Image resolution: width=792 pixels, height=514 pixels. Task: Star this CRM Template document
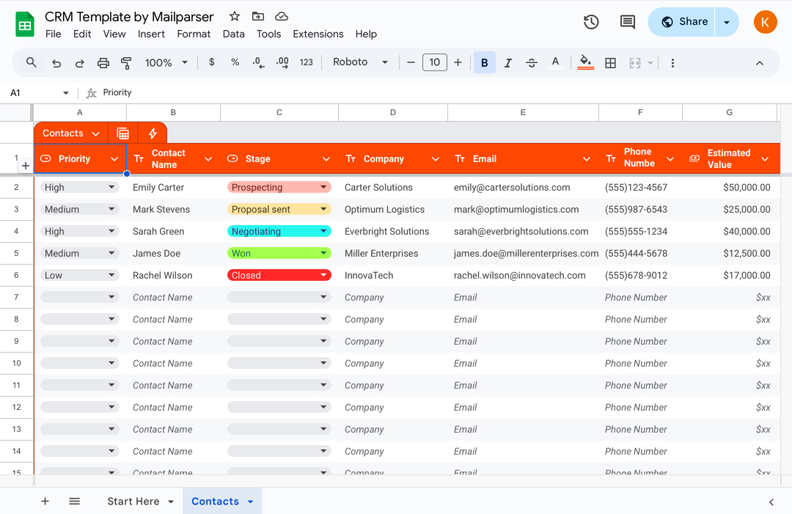pyautogui.click(x=235, y=17)
